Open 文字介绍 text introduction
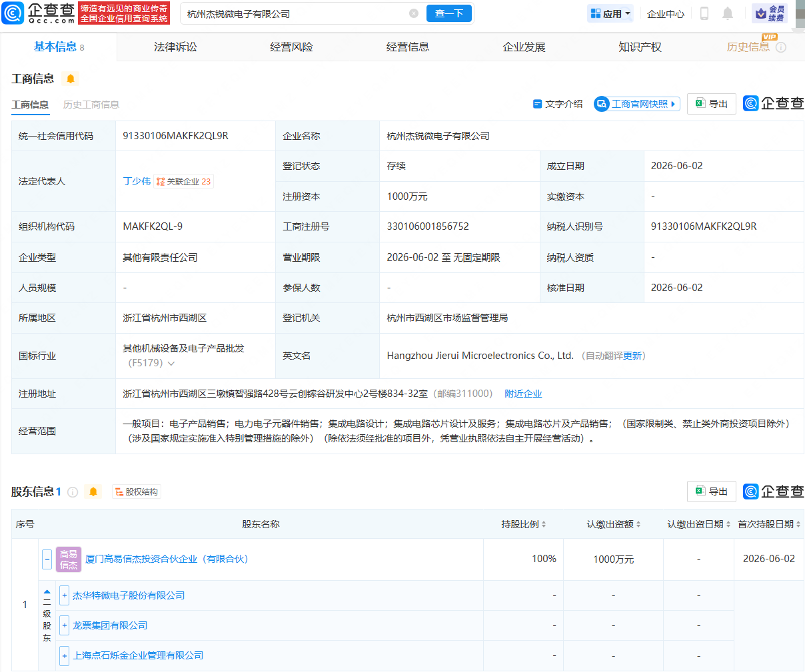Image resolution: width=805 pixels, height=672 pixels. (x=558, y=104)
